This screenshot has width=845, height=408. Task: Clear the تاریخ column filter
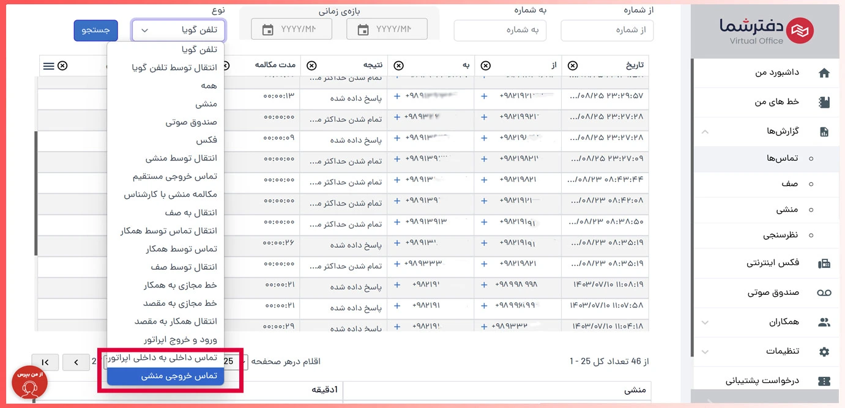[x=572, y=65]
